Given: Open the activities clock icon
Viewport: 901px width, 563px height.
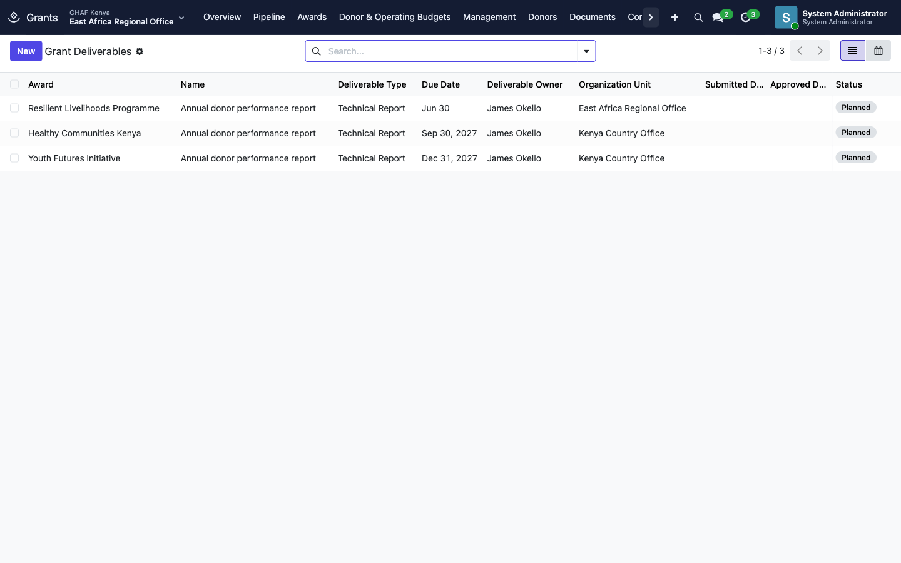Looking at the screenshot, I should 745,18.
